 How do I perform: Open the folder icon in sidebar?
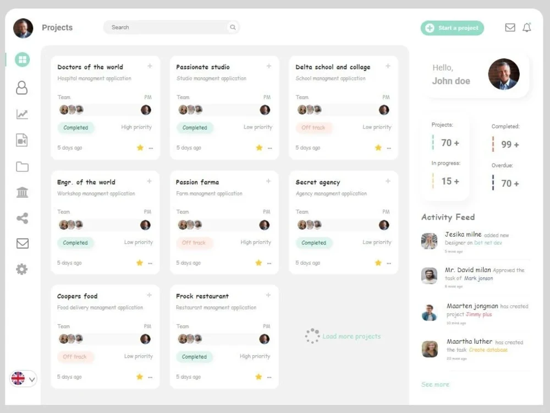(22, 166)
